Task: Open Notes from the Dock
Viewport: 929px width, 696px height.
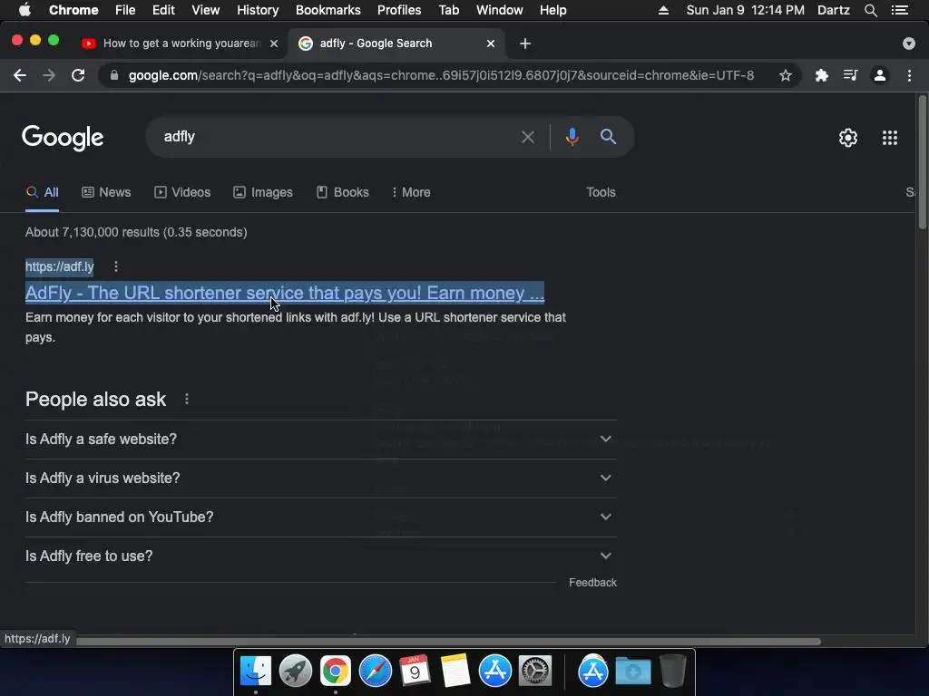Action: click(x=455, y=672)
